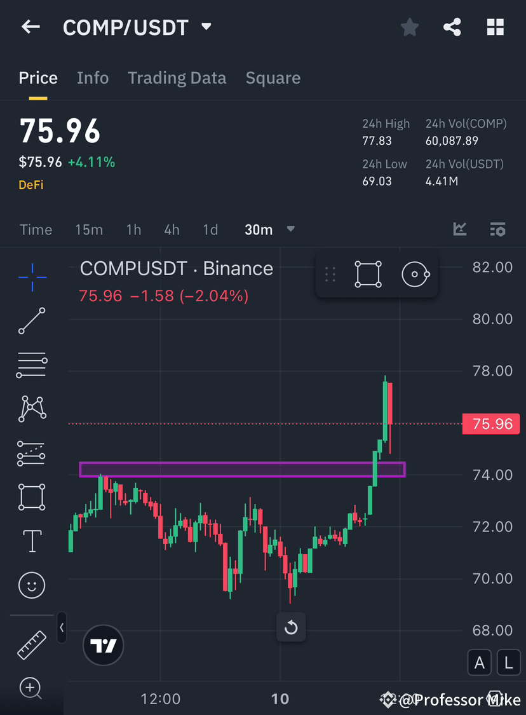This screenshot has height=715, width=526.
Task: Open the COMP/USDT pair selector dropdown
Action: tap(205, 27)
